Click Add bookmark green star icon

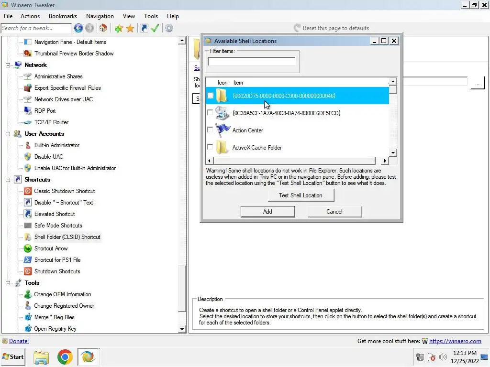point(119,28)
